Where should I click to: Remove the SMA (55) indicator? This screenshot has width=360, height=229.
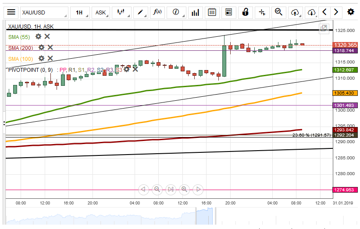pos(47,37)
